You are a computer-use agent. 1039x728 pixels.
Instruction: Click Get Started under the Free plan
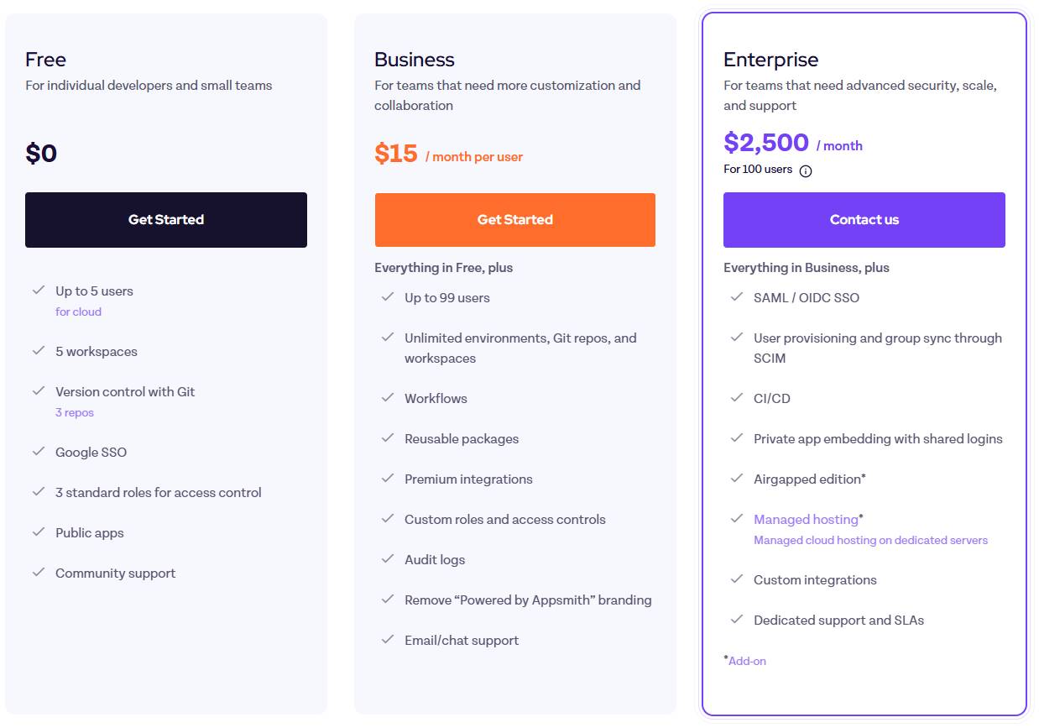click(165, 219)
